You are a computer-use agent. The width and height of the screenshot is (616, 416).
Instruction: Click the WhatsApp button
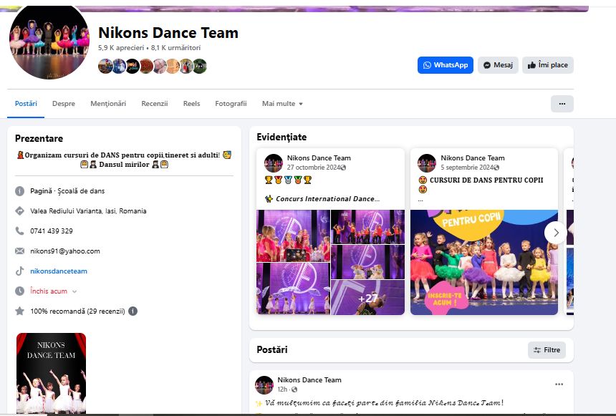[445, 65]
